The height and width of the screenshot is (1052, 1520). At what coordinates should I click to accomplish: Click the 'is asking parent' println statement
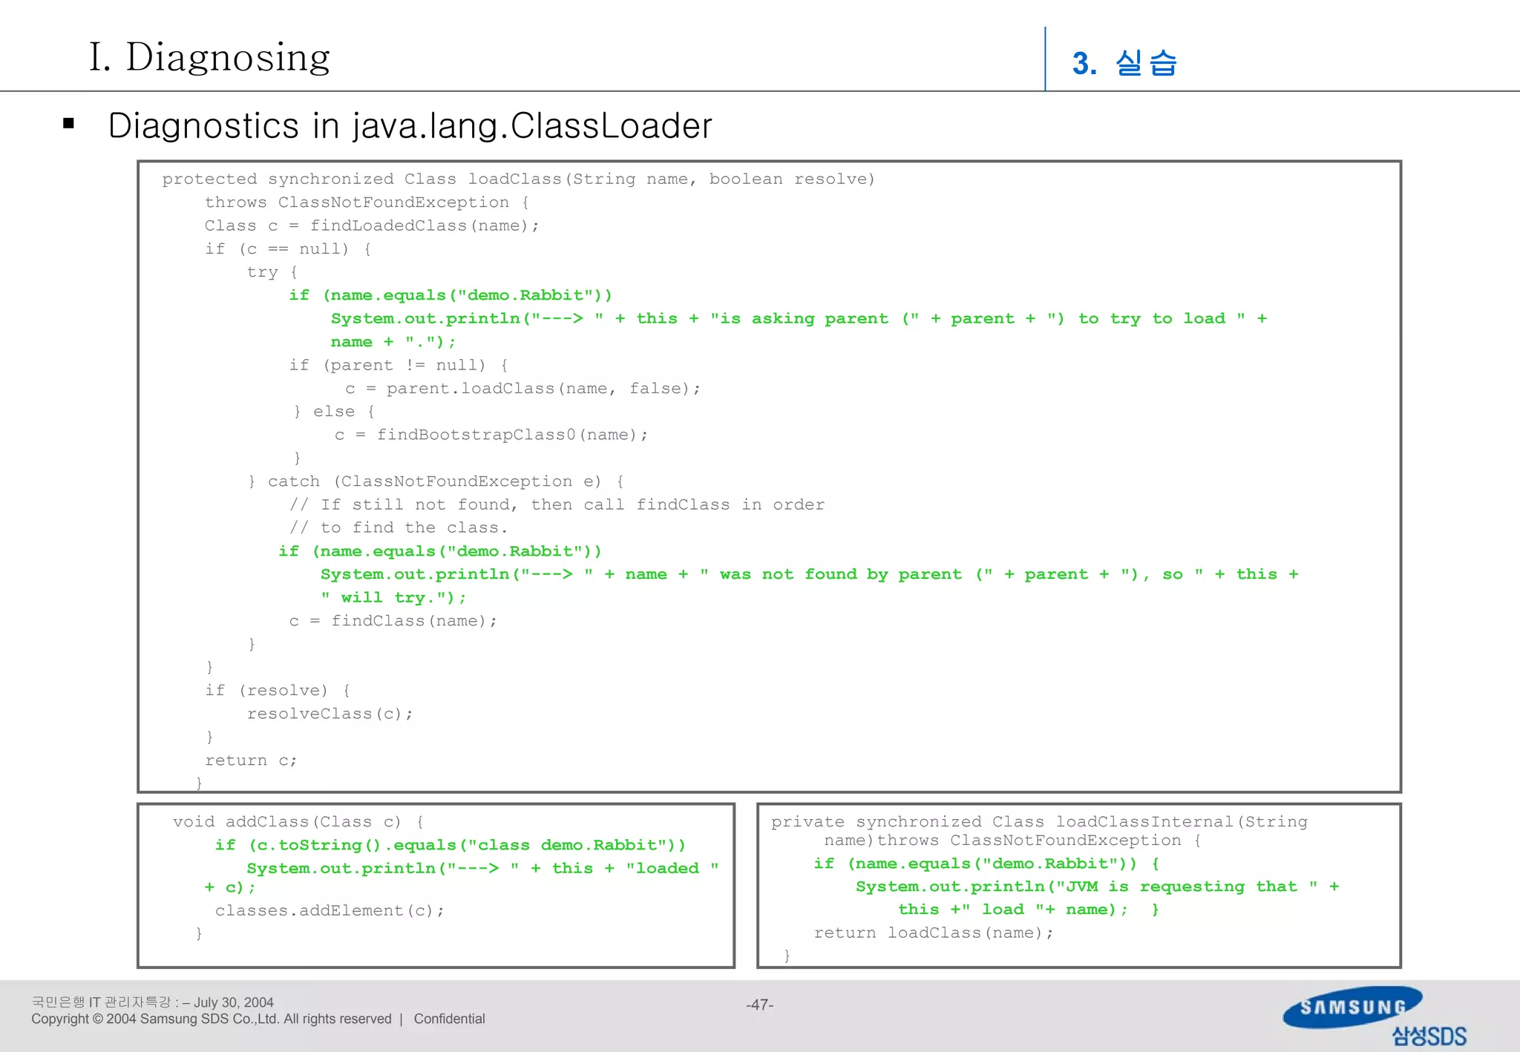(x=798, y=319)
